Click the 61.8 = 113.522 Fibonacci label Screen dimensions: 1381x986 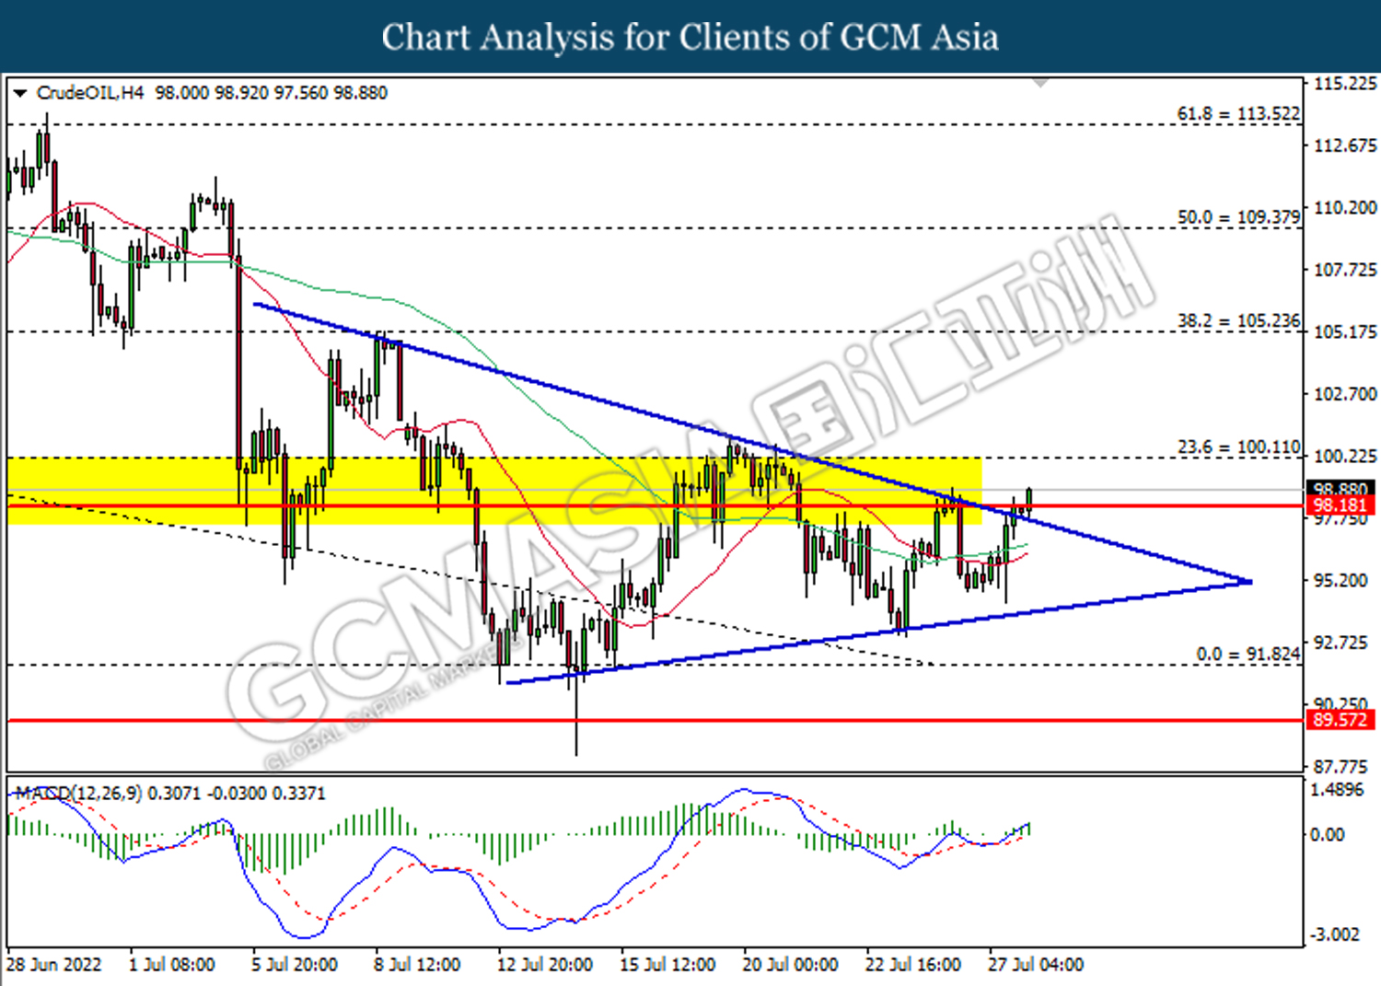coord(1238,113)
